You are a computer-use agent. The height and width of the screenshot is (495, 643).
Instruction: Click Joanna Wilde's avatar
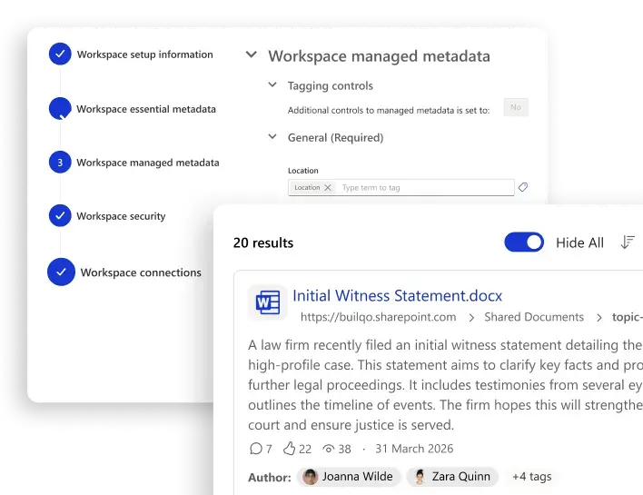(311, 477)
